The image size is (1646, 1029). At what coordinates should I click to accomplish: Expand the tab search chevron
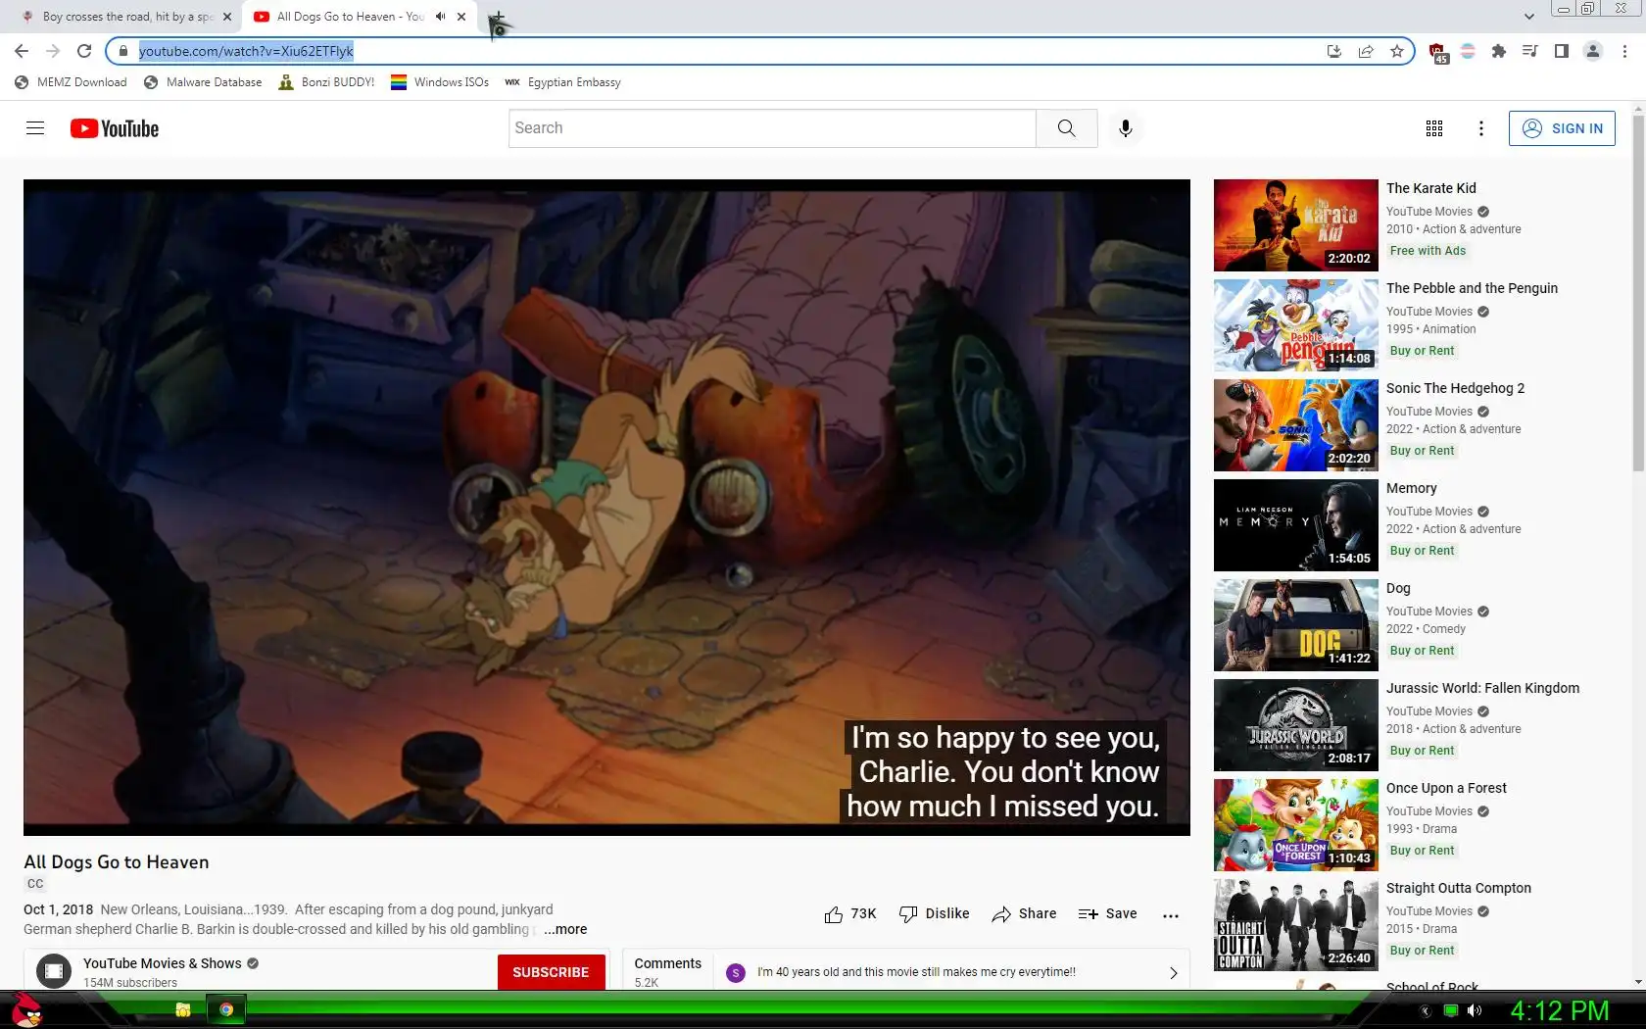[x=1529, y=17]
